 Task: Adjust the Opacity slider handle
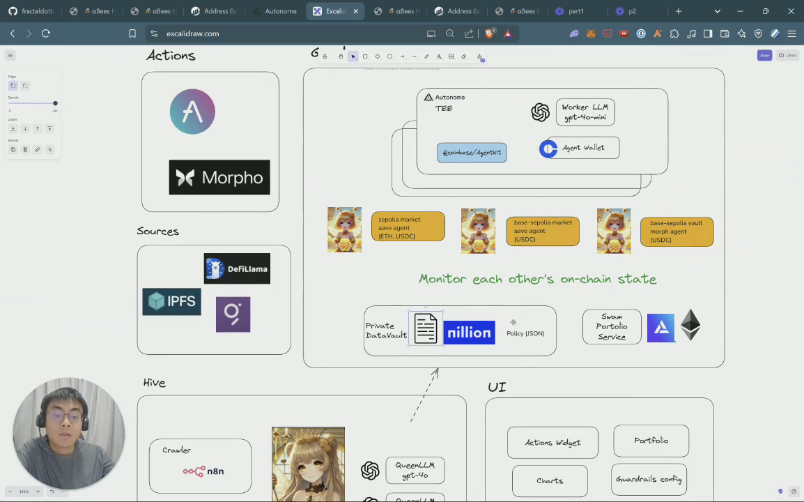[x=55, y=103]
